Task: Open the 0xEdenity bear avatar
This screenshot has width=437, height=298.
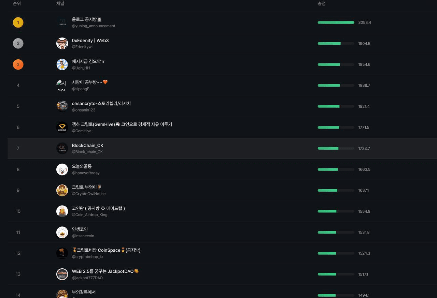Action: [x=62, y=43]
